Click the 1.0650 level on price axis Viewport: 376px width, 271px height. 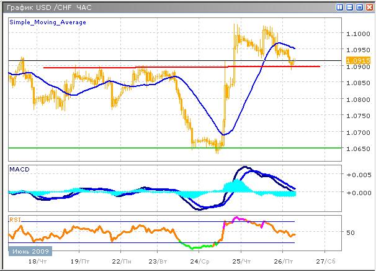tap(358, 149)
